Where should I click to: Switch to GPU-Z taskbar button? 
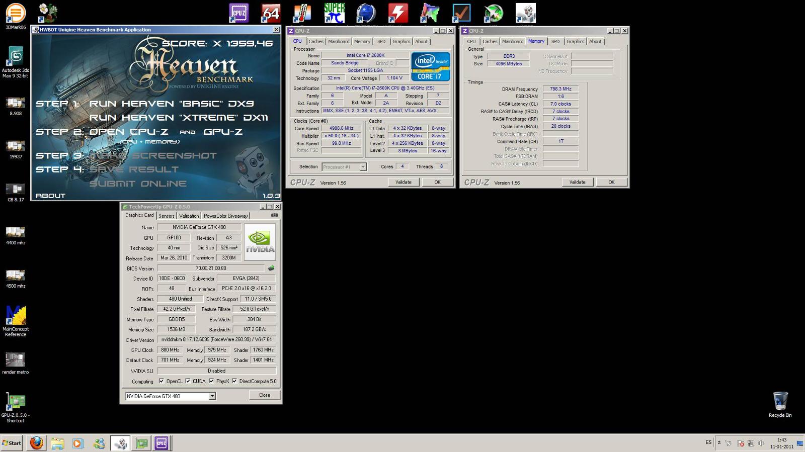(x=142, y=443)
